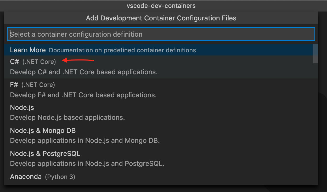Click the (.NET Core) label beside F#
Screen dimensions: 327x192
pos(38,85)
